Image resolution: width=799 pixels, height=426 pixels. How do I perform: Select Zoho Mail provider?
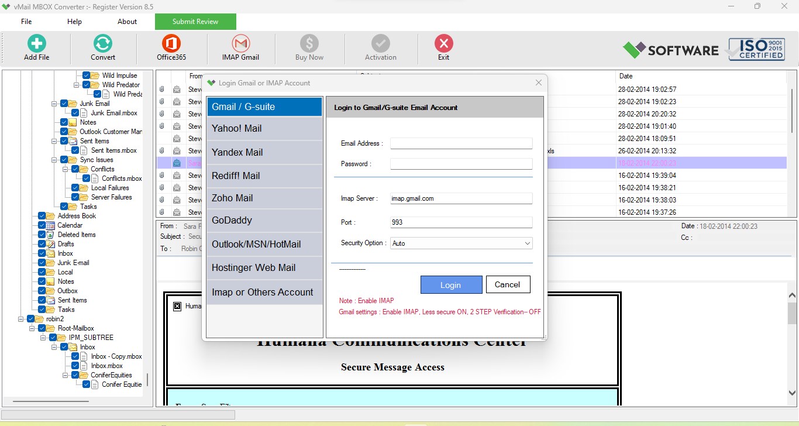click(x=264, y=198)
